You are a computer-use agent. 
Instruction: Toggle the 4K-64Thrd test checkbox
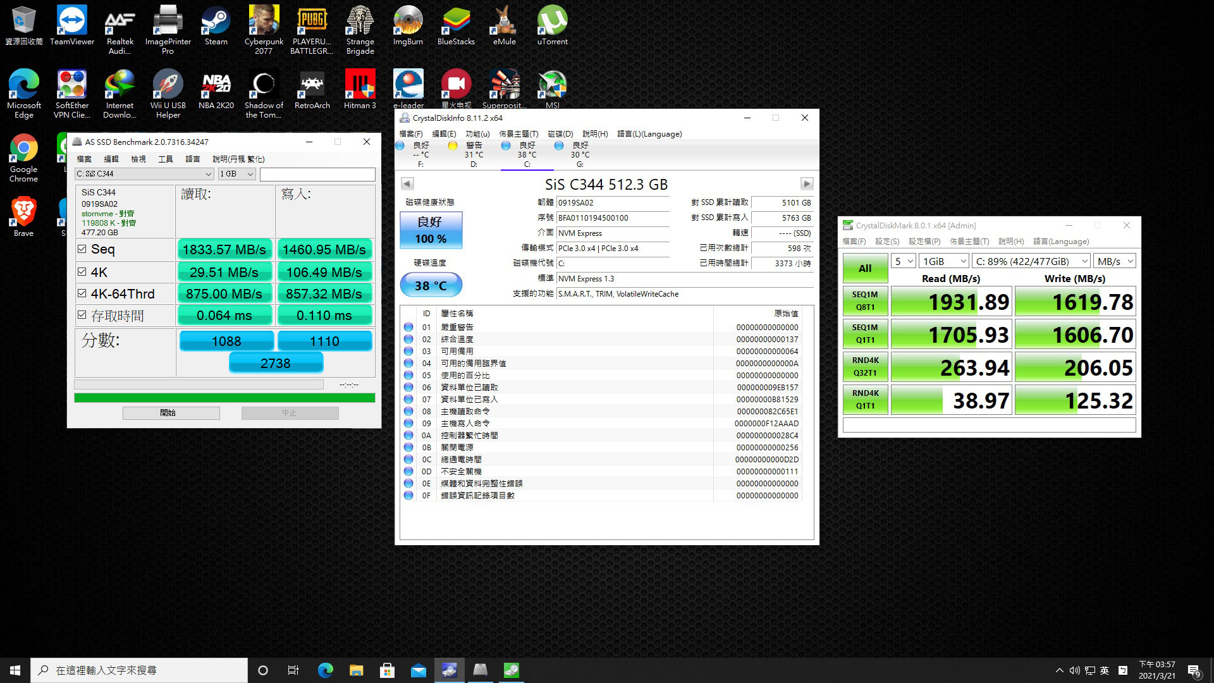82,293
